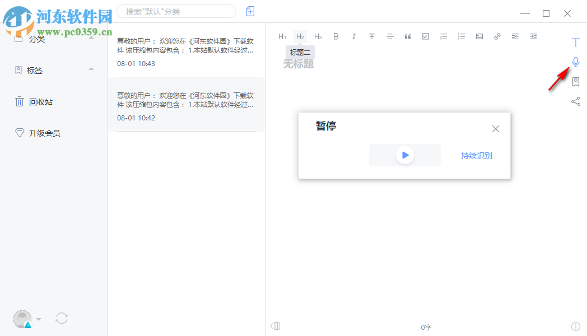
Task: Toggle bold formatting
Action: (x=336, y=36)
